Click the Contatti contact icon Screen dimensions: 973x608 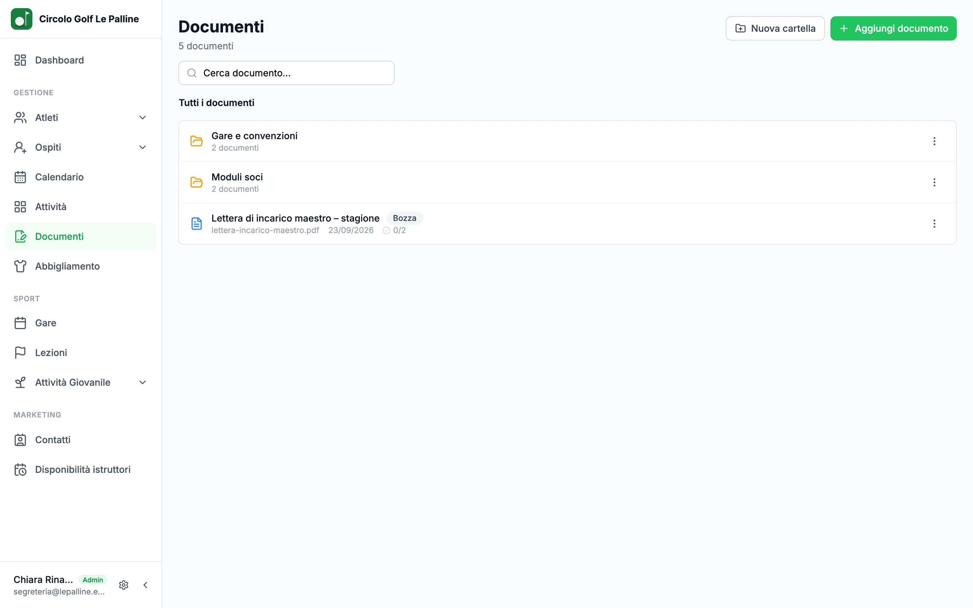(x=20, y=440)
